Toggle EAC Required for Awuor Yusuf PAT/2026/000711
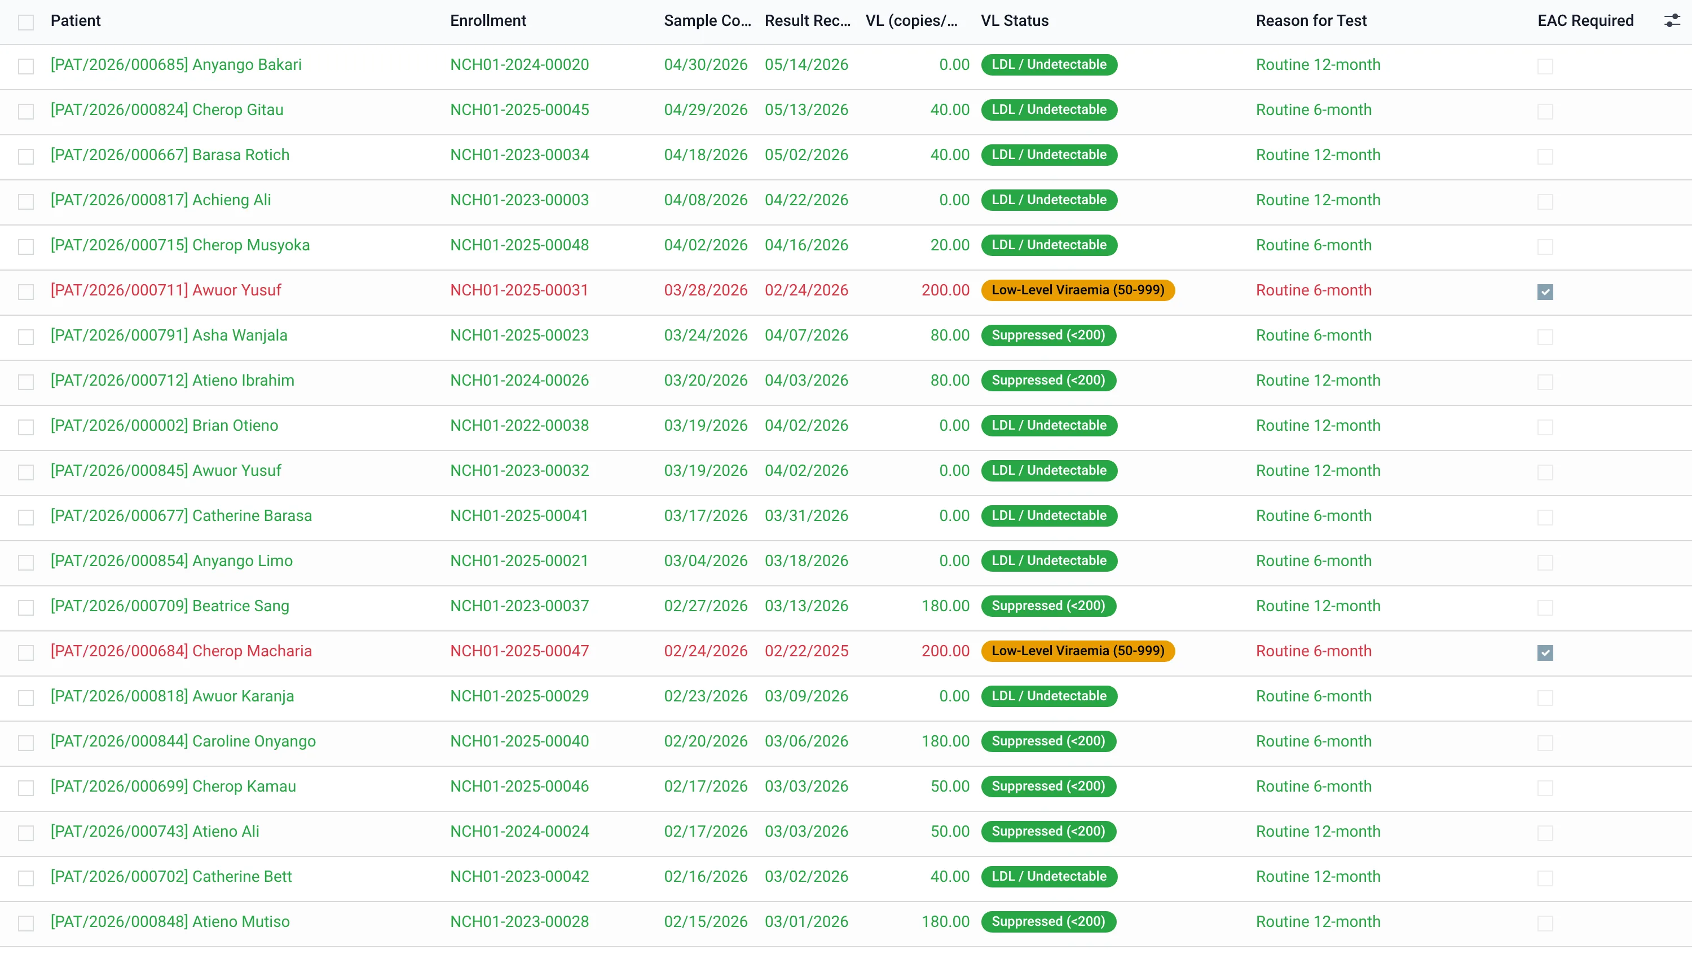The image size is (1692, 954). [1545, 291]
